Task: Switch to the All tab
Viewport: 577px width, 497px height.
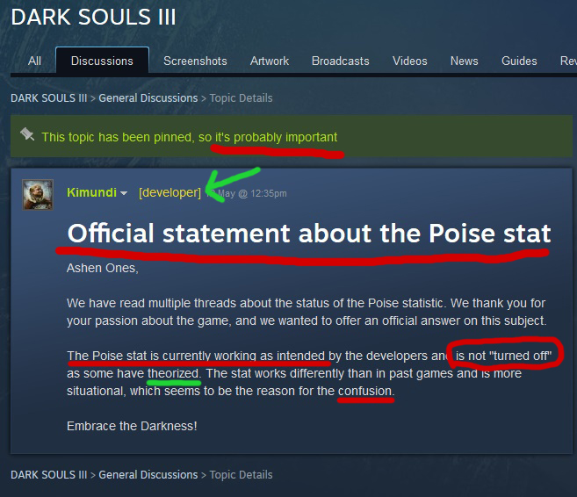Action: (34, 61)
